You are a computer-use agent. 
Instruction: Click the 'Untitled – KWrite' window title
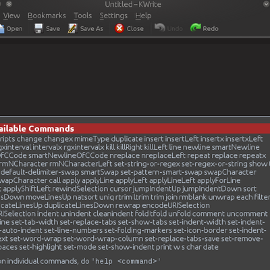point(133,4)
